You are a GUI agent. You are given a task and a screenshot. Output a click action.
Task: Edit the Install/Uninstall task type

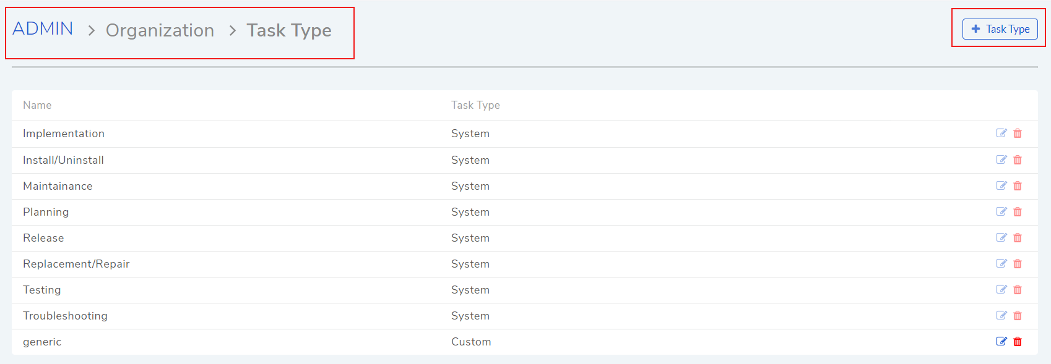1001,159
